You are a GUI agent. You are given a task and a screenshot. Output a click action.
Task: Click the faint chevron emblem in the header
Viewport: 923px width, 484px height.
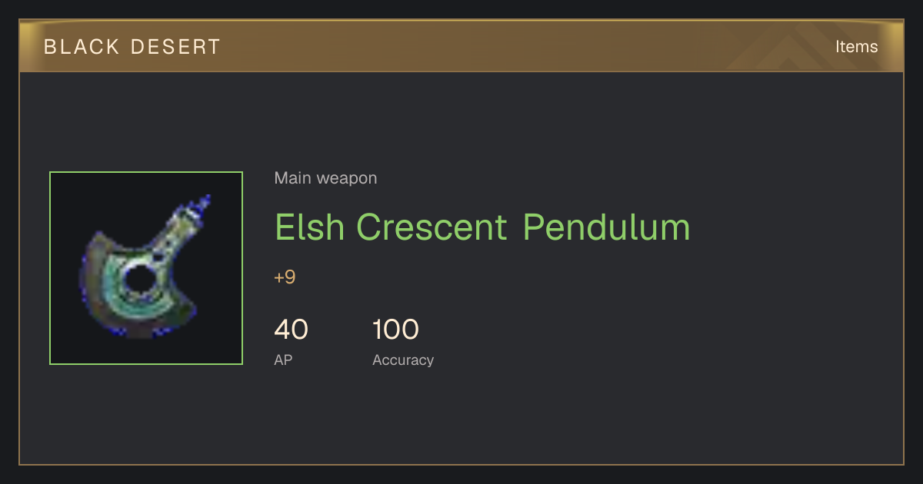pyautogui.click(x=800, y=48)
